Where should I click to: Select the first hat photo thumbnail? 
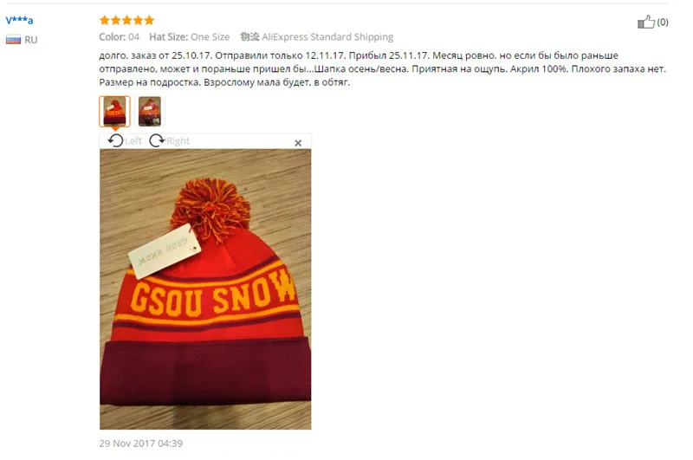click(x=115, y=112)
